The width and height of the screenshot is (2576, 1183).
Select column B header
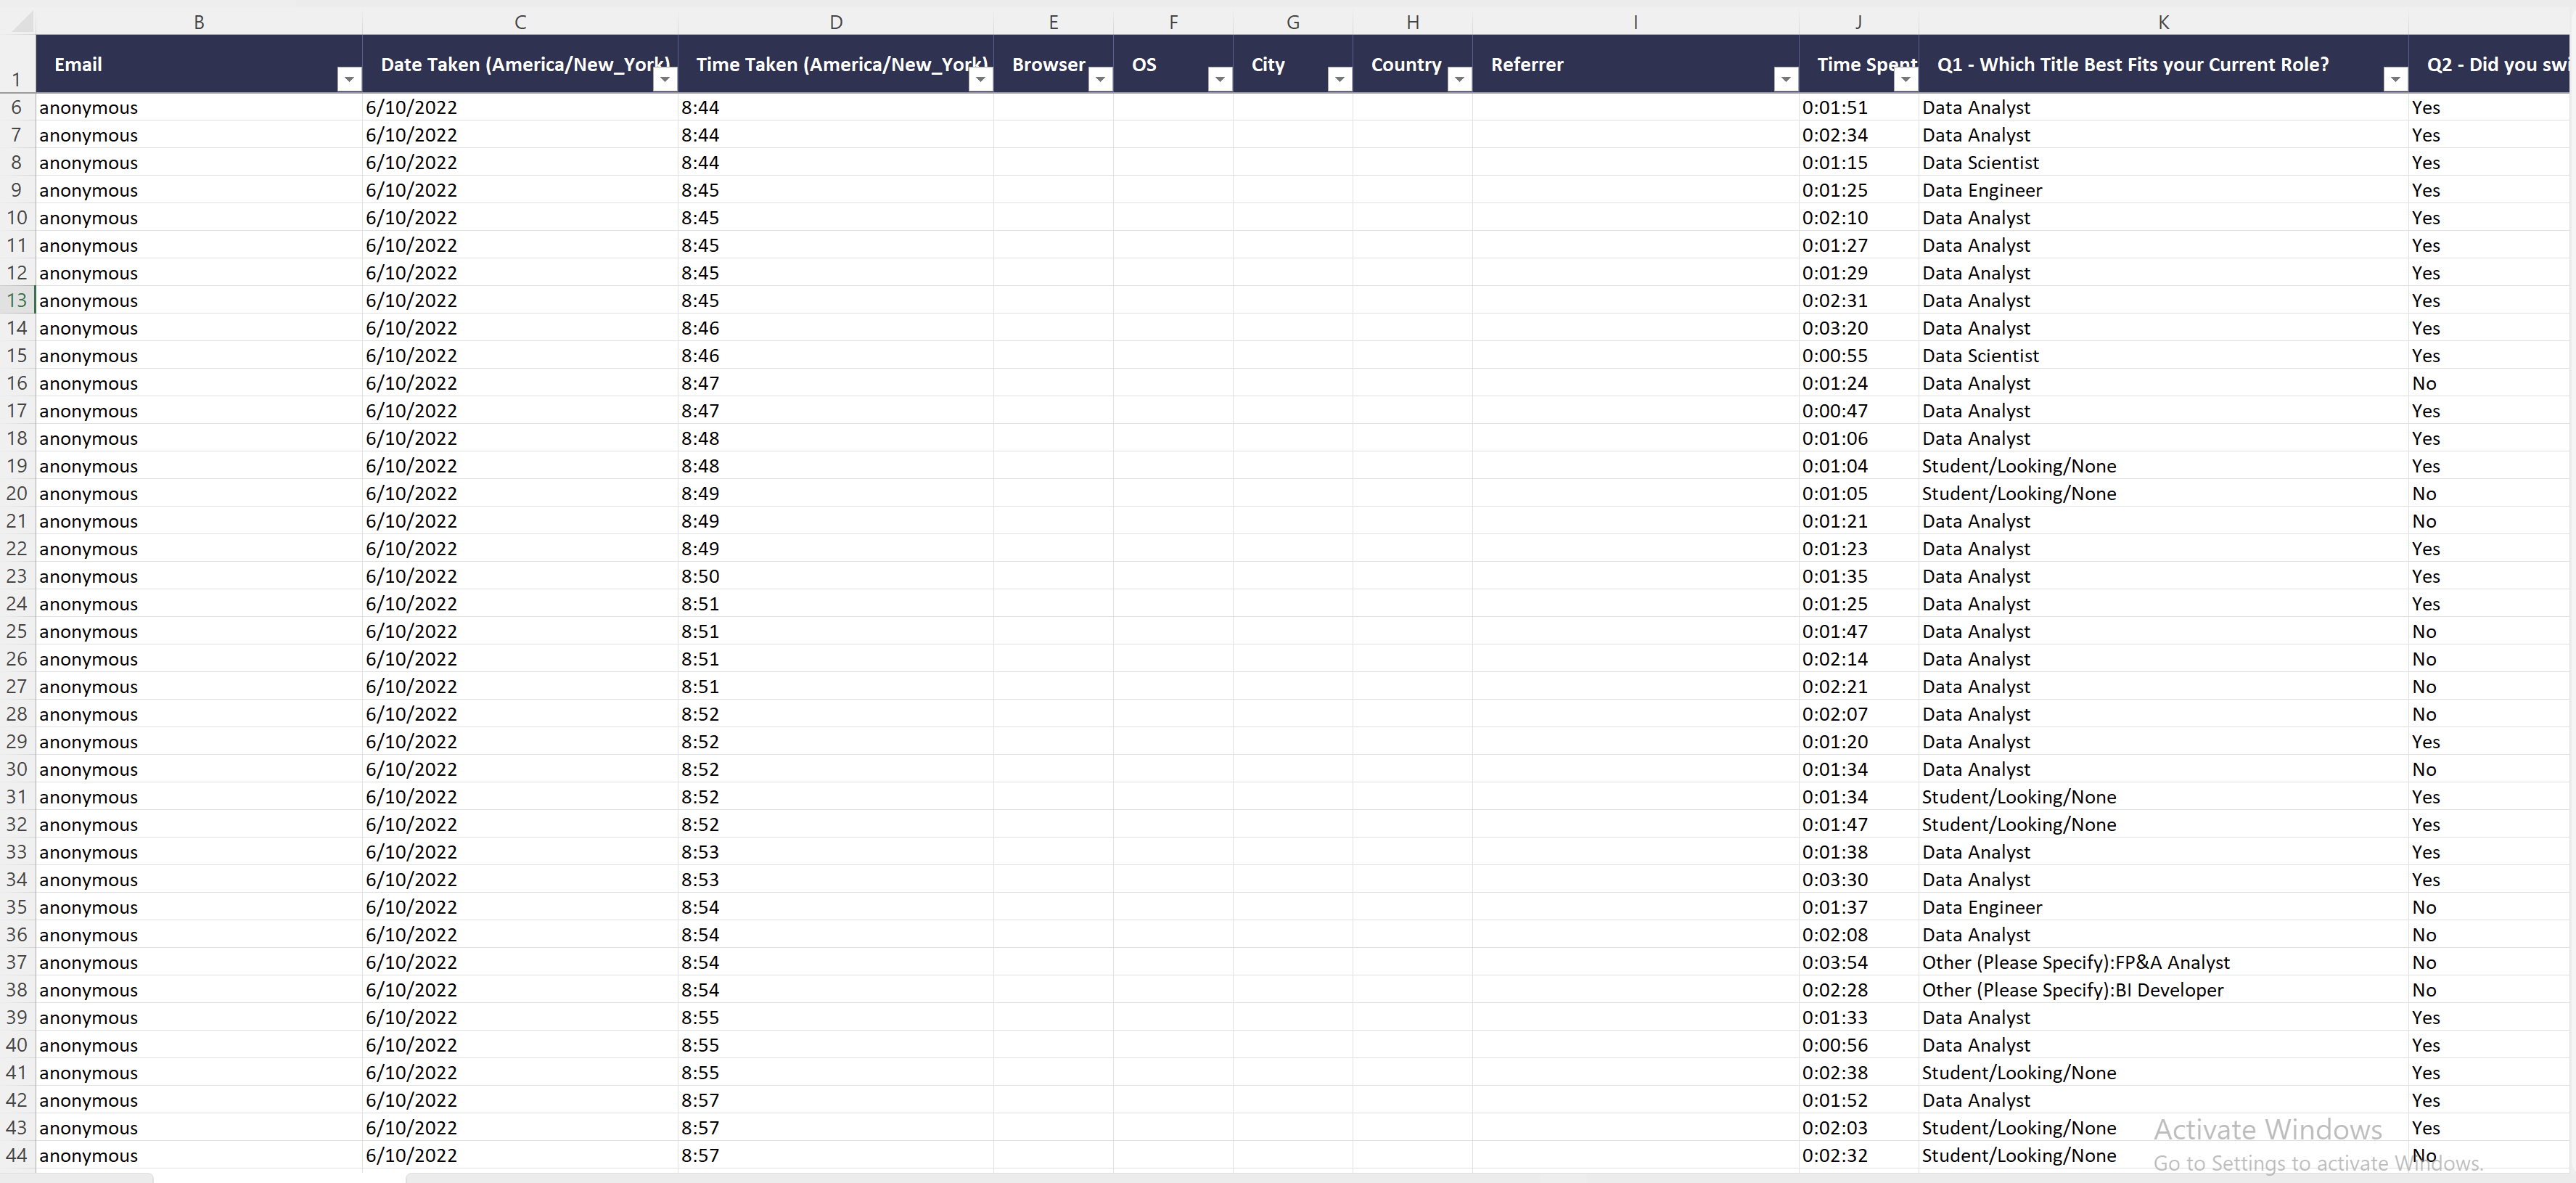199,22
